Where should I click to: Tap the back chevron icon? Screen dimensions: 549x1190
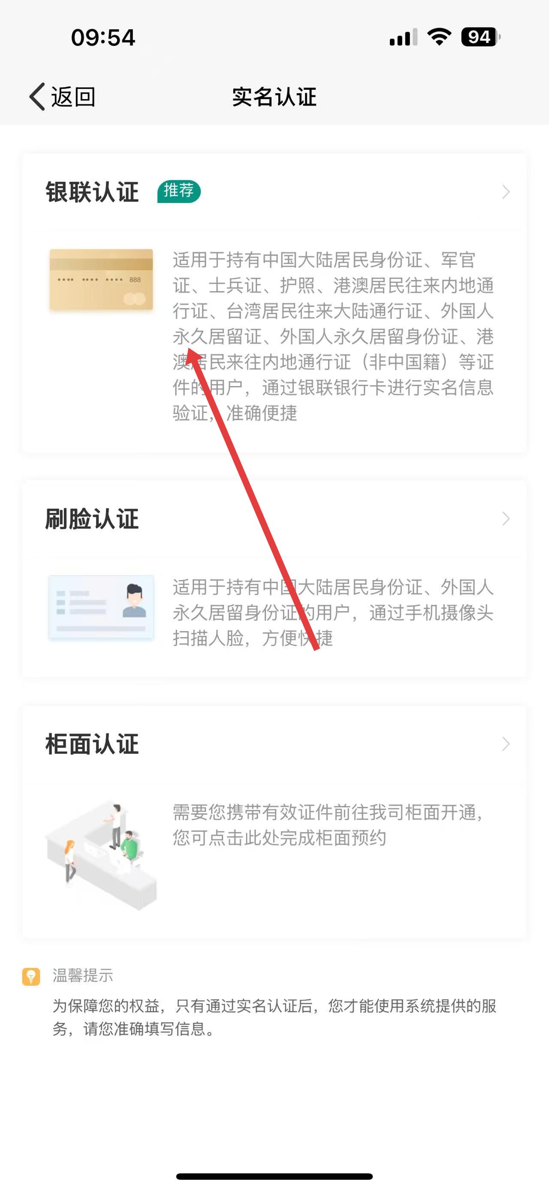[x=37, y=97]
